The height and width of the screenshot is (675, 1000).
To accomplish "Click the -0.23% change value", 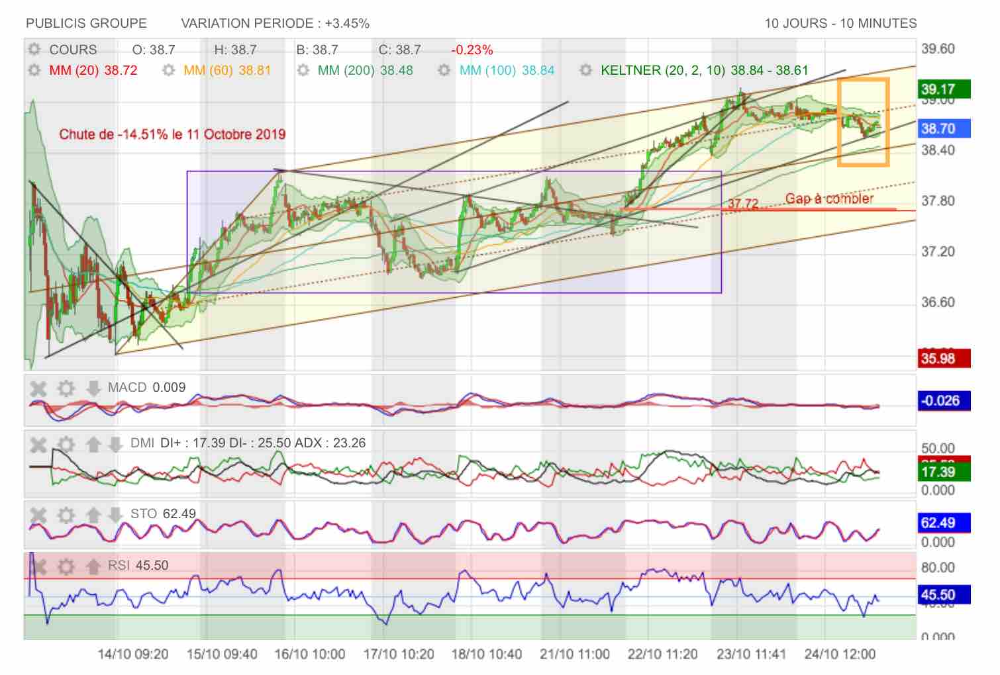I will [x=472, y=50].
